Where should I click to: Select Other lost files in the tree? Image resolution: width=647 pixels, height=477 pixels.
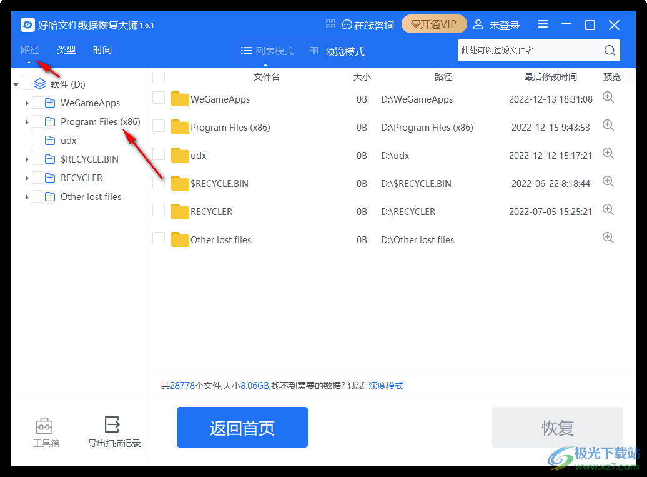pyautogui.click(x=91, y=197)
